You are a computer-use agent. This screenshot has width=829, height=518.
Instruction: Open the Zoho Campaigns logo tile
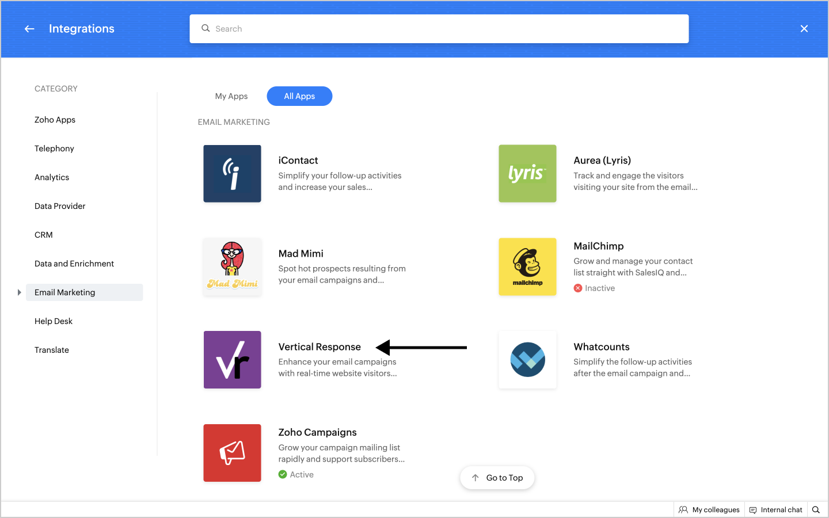232,453
